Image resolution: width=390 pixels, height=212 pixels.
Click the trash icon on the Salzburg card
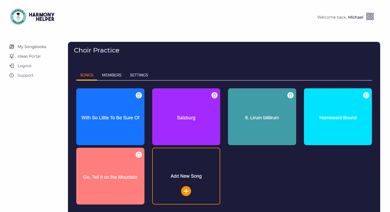(x=215, y=95)
